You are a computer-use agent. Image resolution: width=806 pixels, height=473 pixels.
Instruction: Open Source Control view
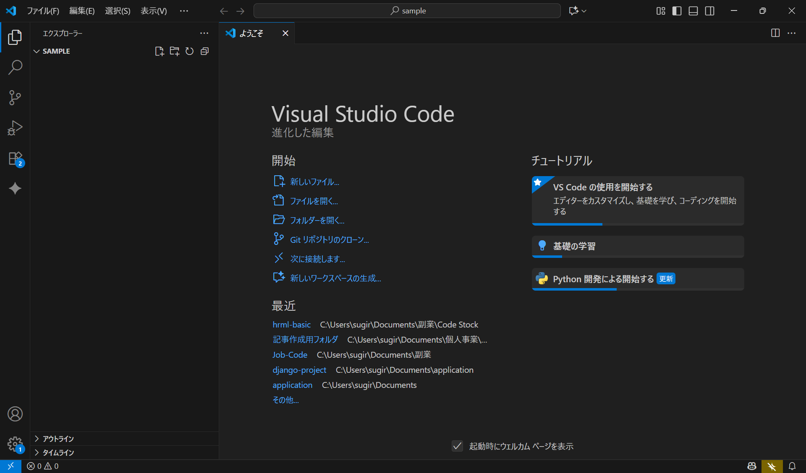15,97
